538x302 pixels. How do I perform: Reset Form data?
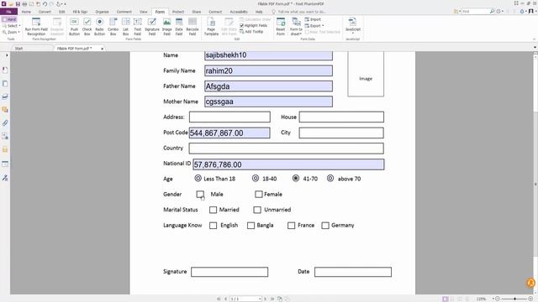point(281,26)
